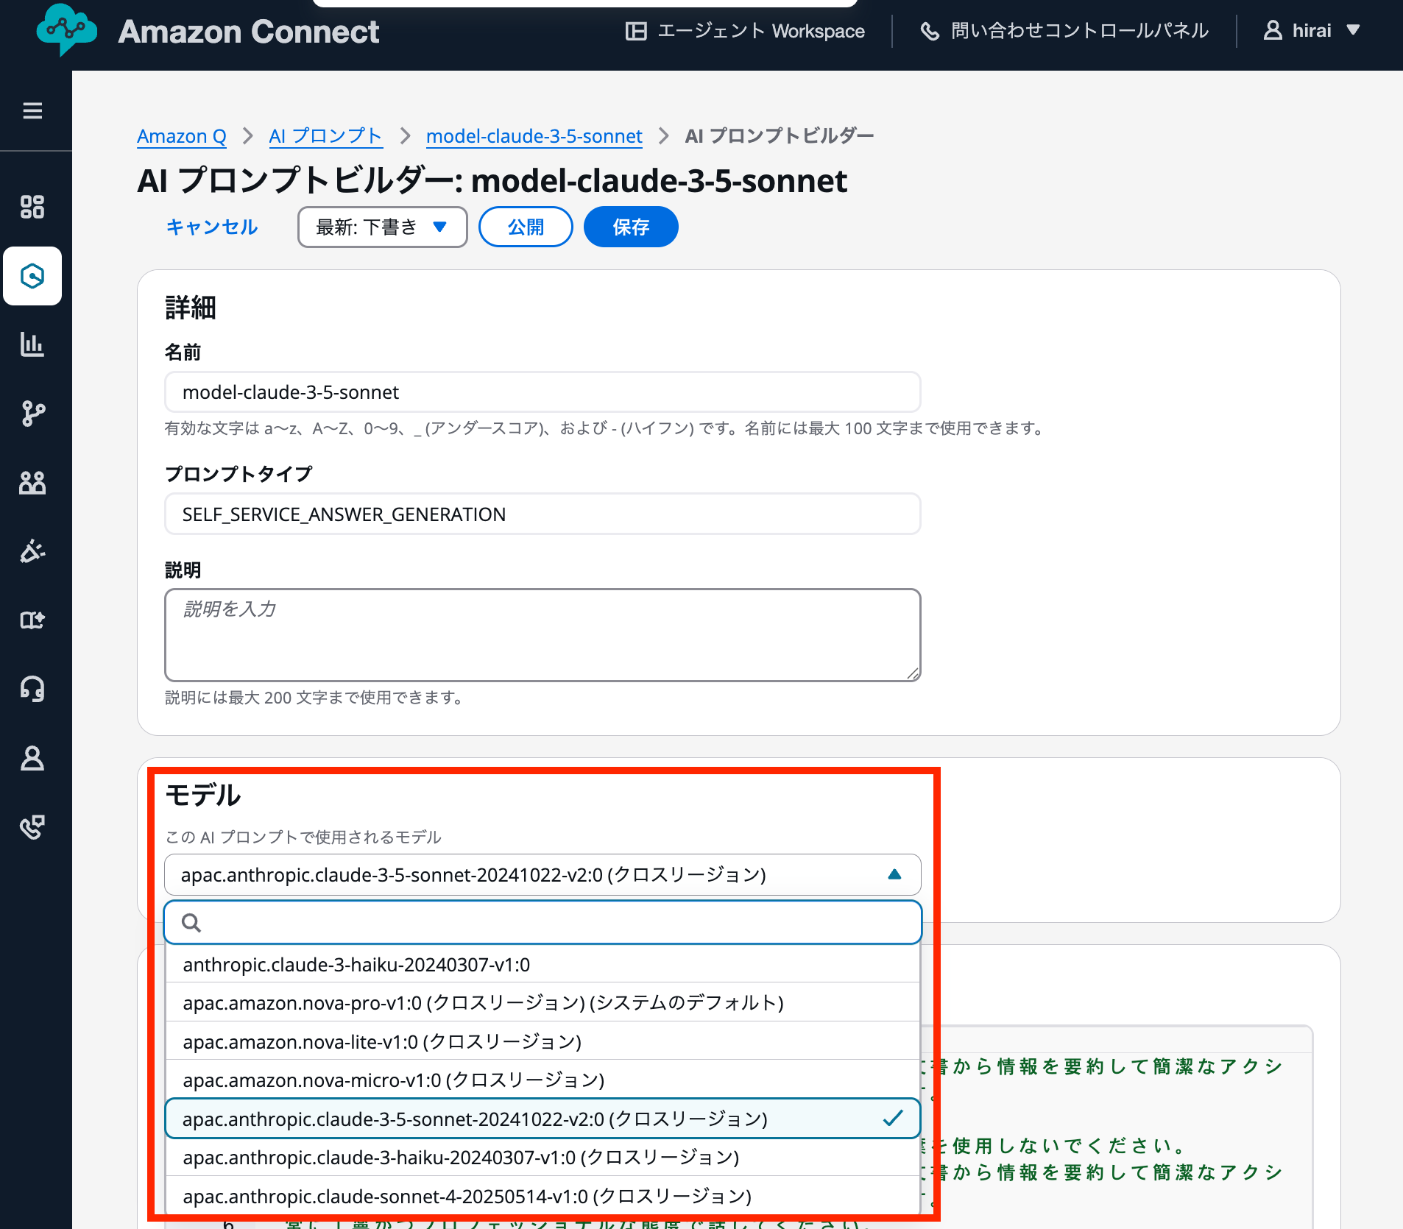Select apac.anthropic.claude-sonnet-4-20250514-v1:0 option

(x=543, y=1196)
